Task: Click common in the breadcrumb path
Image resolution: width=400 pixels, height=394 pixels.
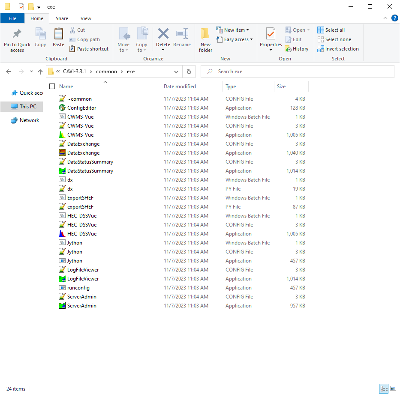Action: (106, 72)
